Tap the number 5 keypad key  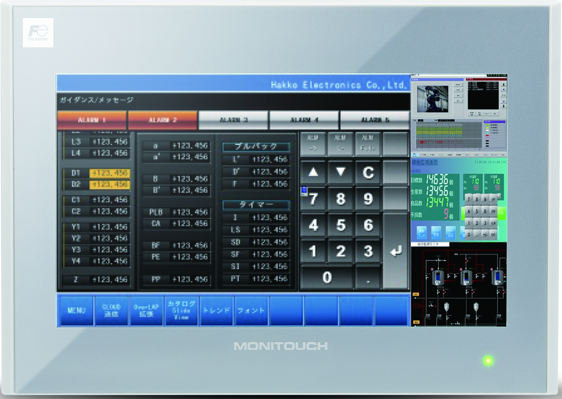[x=341, y=225]
